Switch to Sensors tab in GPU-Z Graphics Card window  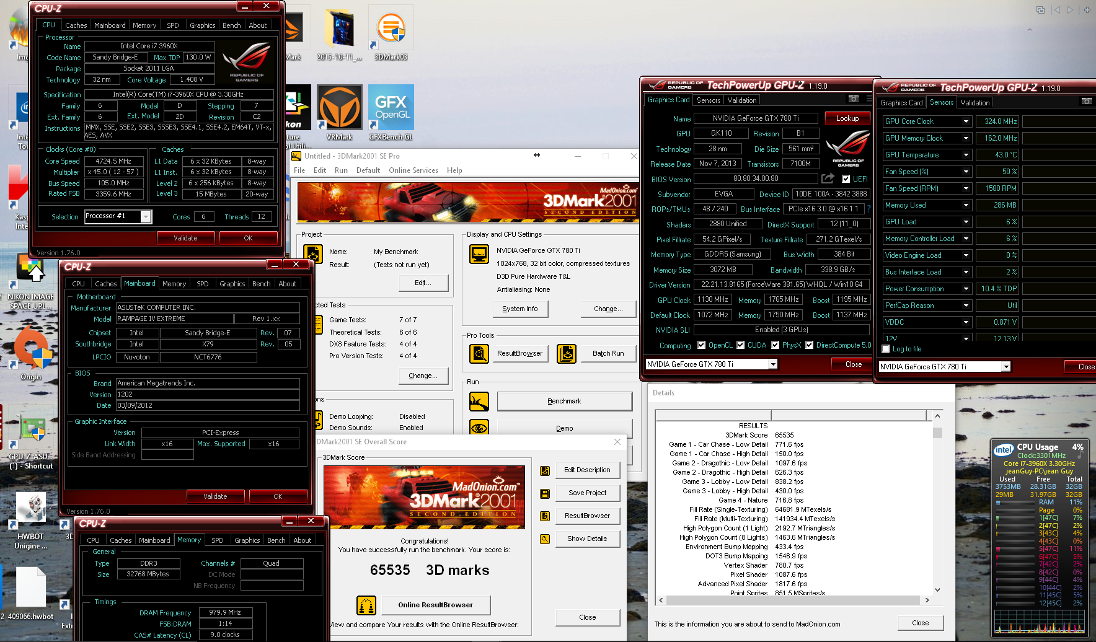[709, 100]
